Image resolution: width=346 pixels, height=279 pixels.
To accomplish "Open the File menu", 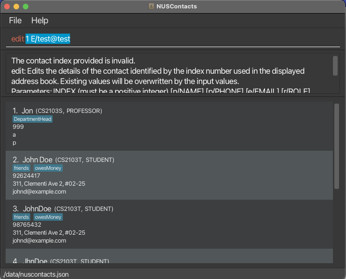I will pyautogui.click(x=15, y=21).
